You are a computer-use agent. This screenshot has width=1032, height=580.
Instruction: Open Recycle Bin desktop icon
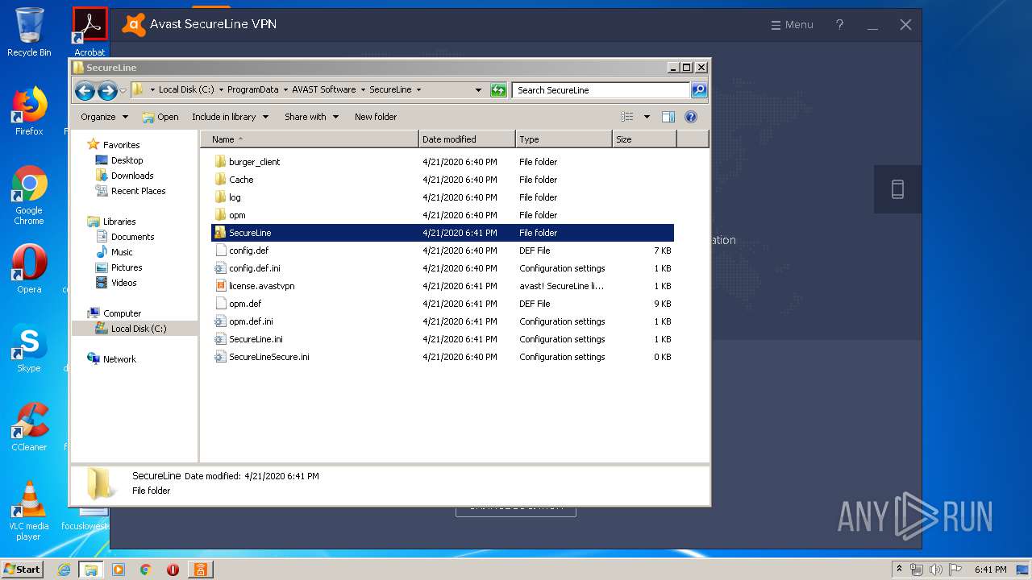(29, 32)
